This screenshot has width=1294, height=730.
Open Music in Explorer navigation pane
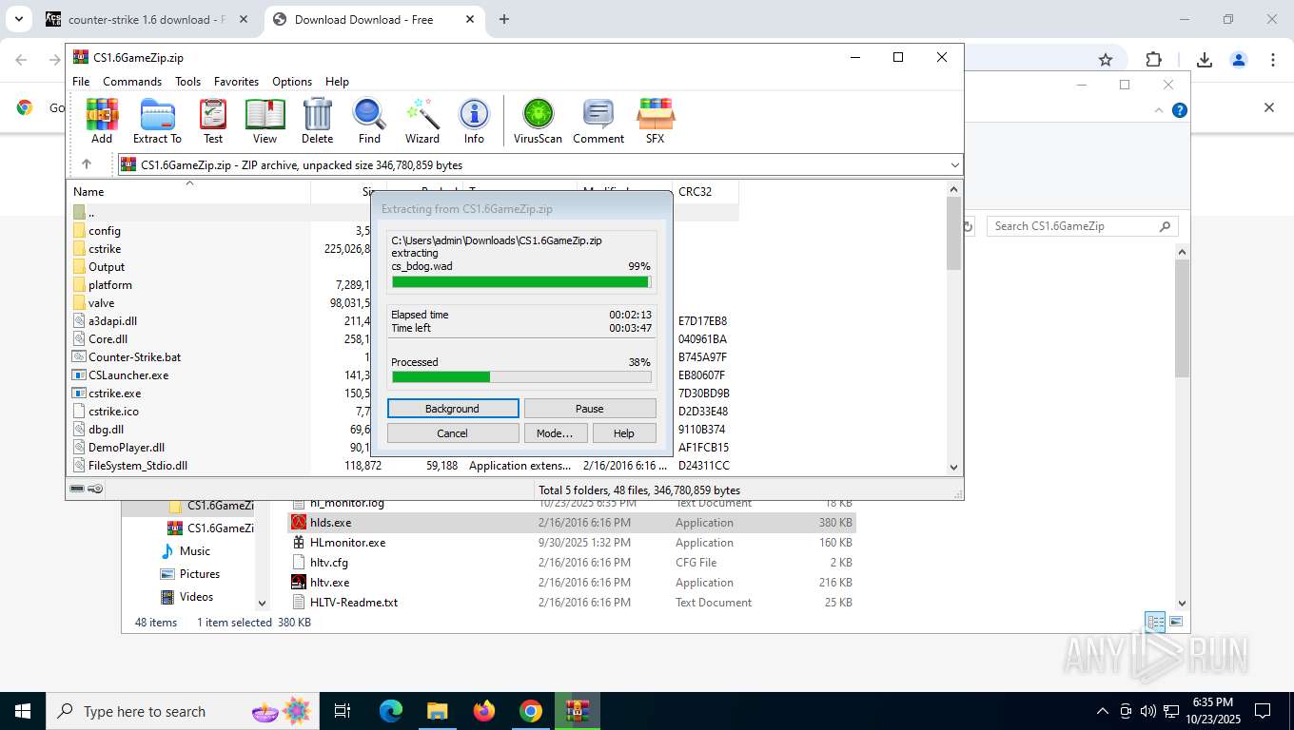click(x=195, y=551)
